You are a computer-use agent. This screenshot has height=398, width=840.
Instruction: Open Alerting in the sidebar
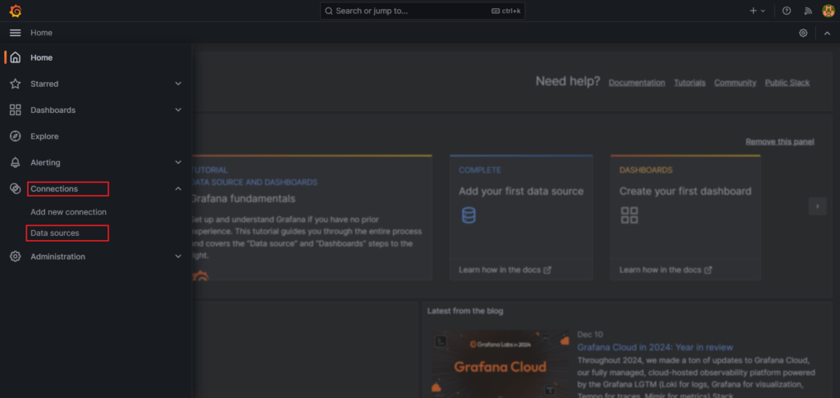click(x=46, y=162)
